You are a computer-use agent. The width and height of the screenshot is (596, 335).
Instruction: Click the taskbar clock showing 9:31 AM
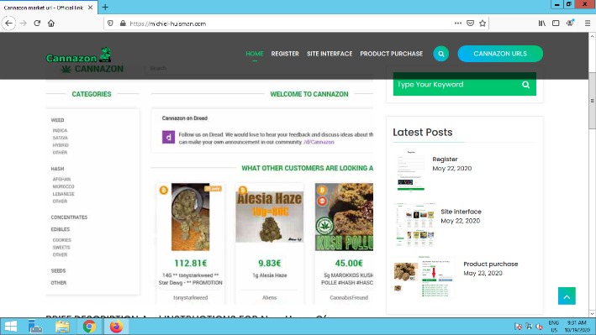coord(577,327)
